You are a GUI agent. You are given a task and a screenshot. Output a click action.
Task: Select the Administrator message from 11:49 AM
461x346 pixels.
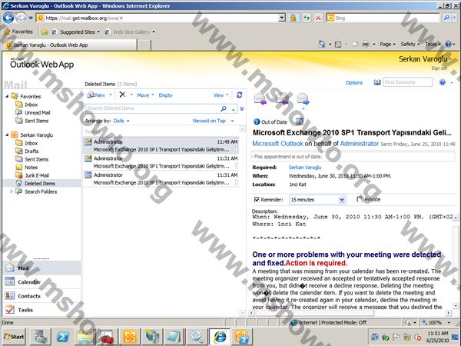pos(161,145)
